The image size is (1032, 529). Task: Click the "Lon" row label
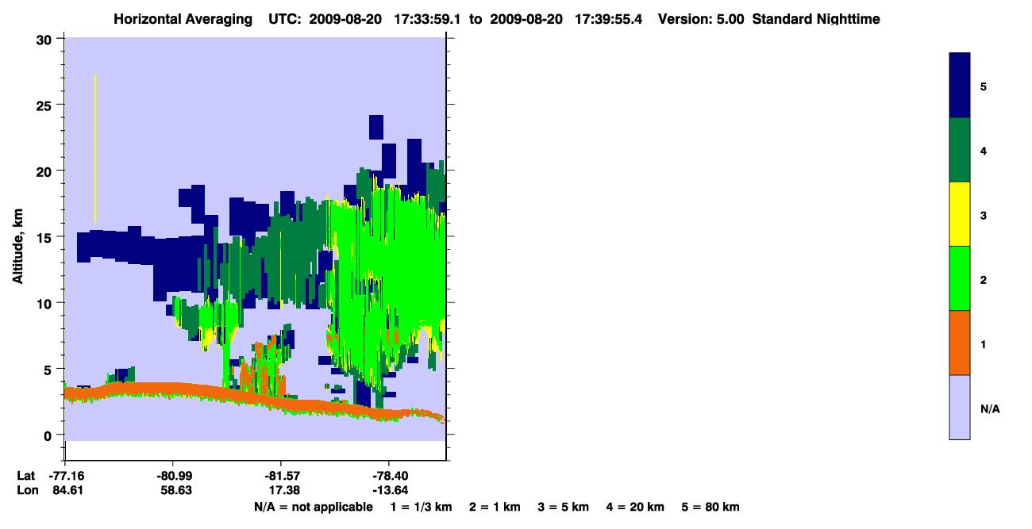pos(26,491)
